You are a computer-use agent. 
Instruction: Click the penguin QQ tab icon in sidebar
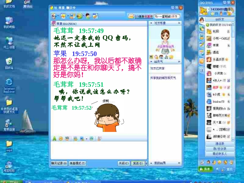(202, 20)
